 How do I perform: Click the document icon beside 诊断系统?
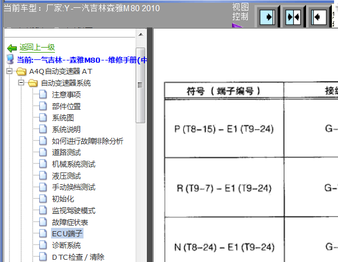point(43,245)
